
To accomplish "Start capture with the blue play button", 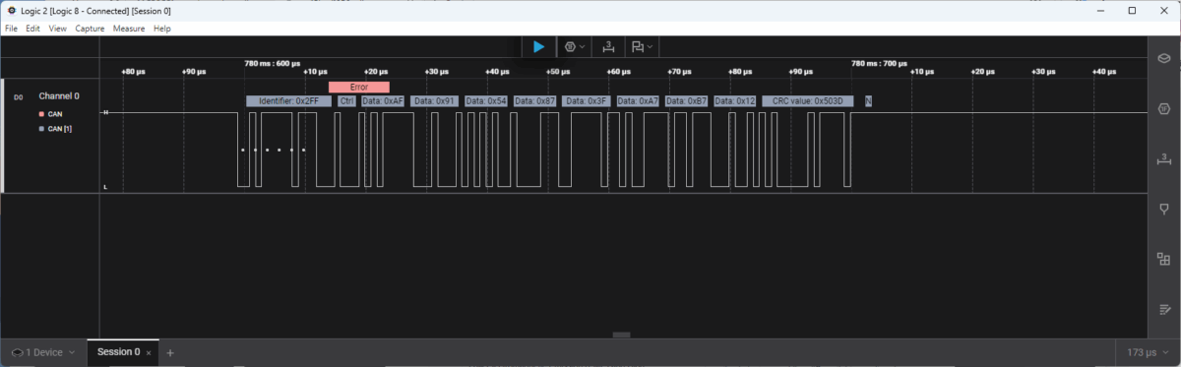I will (x=538, y=46).
